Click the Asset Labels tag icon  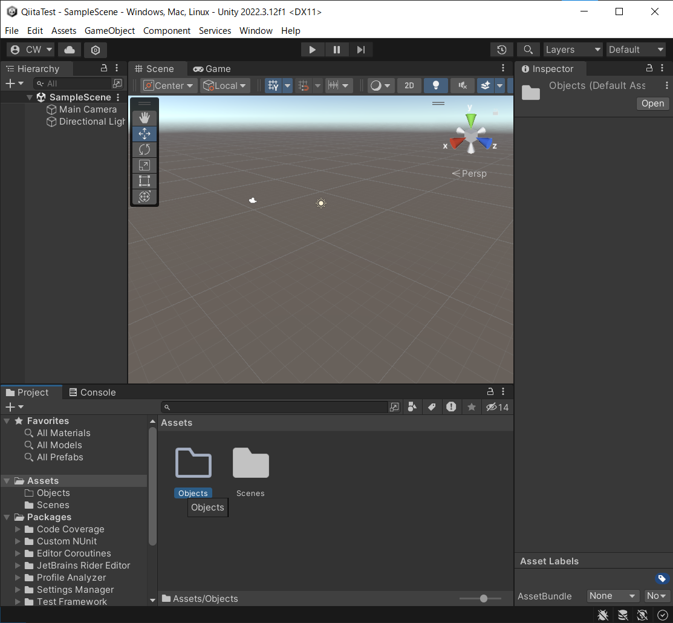[x=662, y=578]
